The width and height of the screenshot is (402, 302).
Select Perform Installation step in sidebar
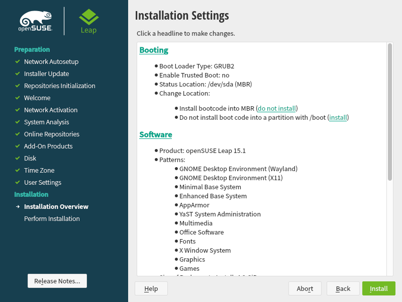[52, 218]
